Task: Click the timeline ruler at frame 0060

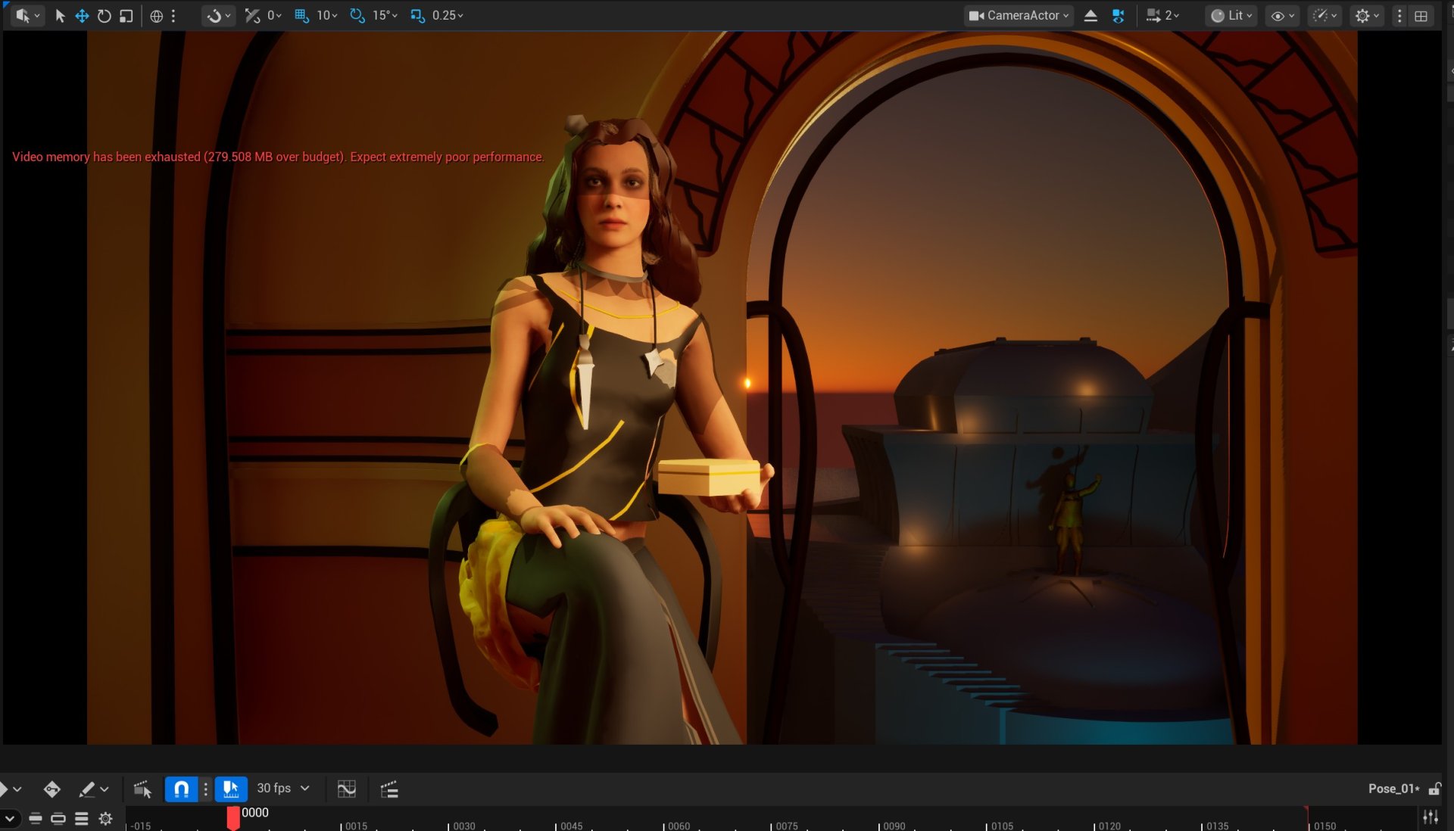Action: coord(664,825)
